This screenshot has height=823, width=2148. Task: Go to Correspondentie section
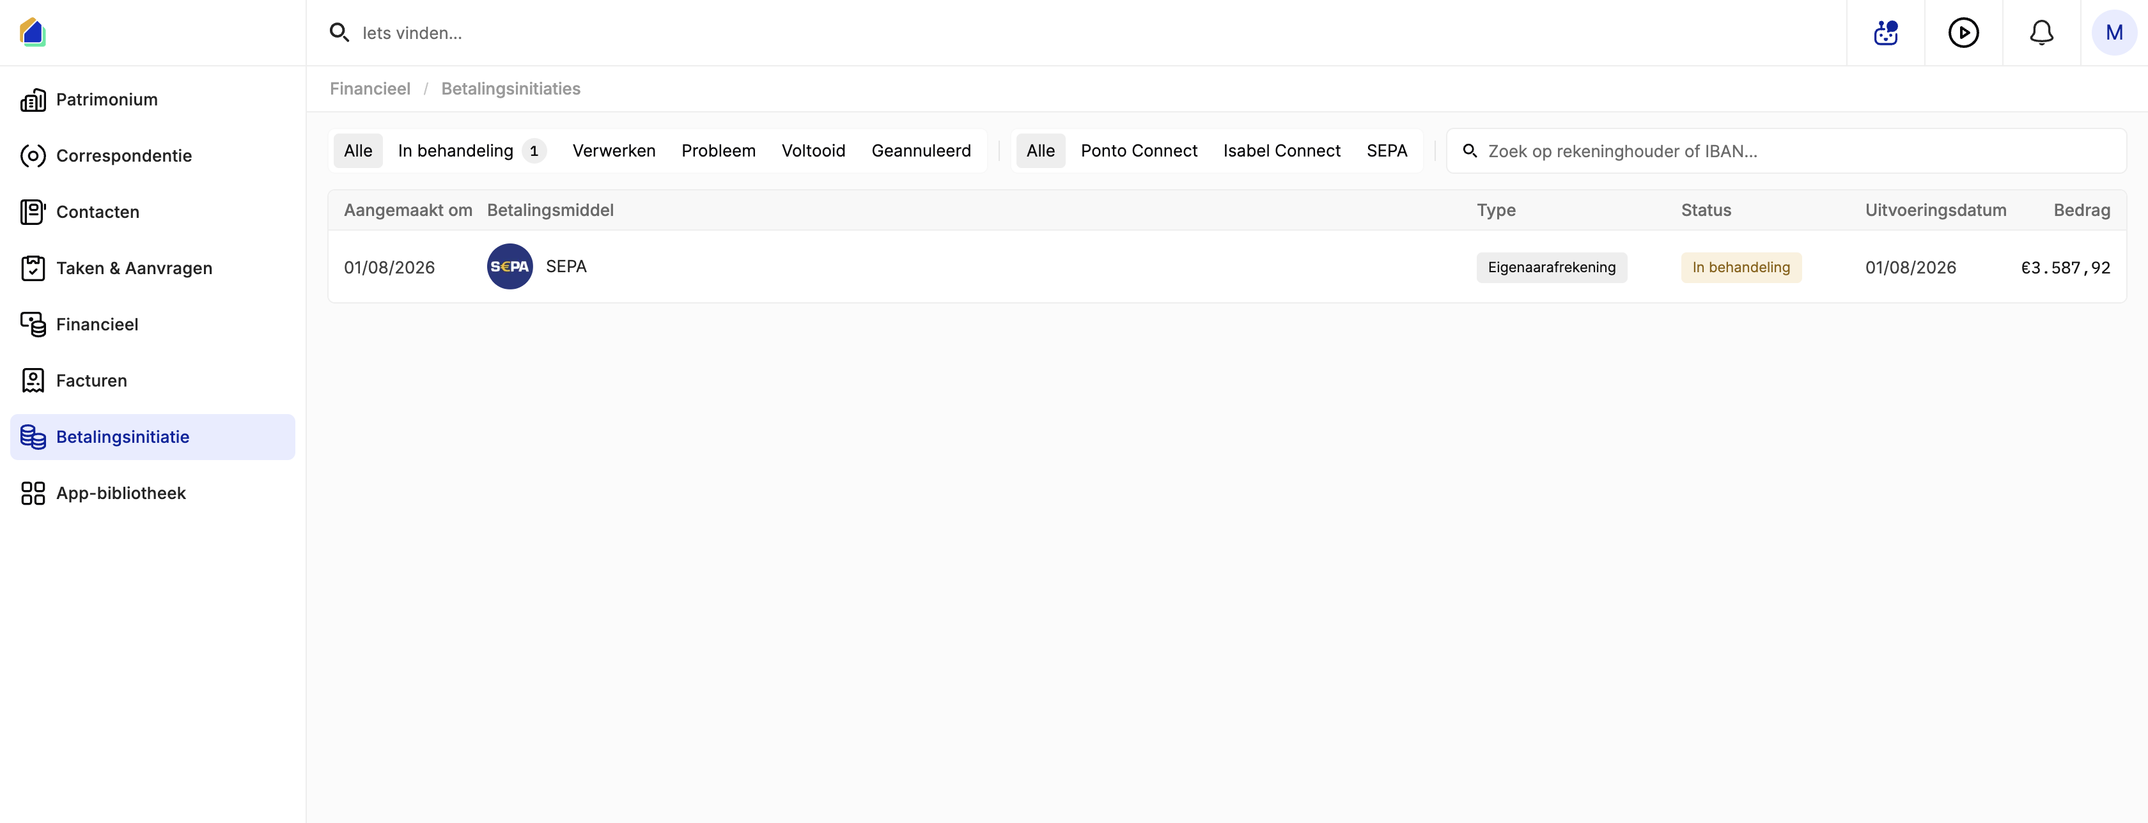153,156
